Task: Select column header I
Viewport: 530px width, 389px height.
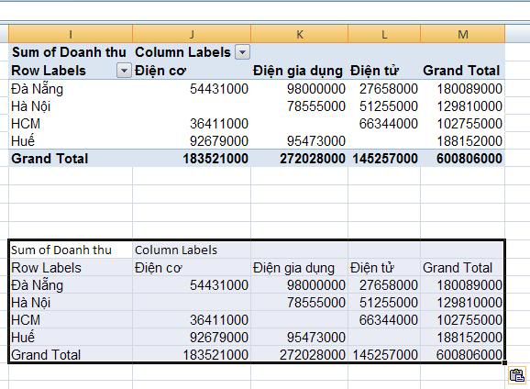Action: click(71, 34)
